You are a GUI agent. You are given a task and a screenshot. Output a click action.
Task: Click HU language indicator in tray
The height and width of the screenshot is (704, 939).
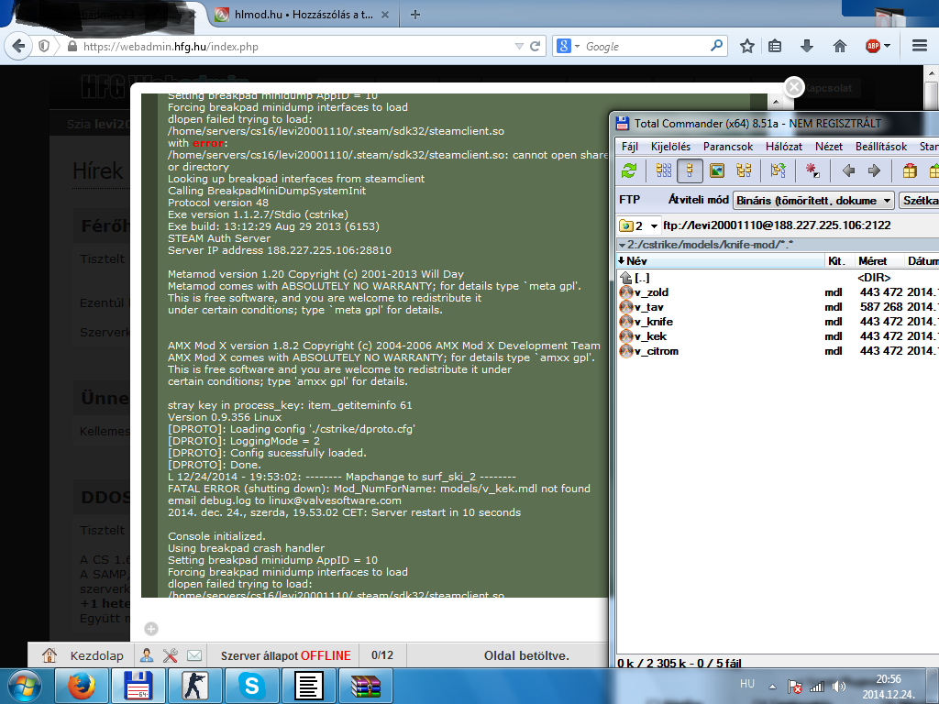click(747, 684)
